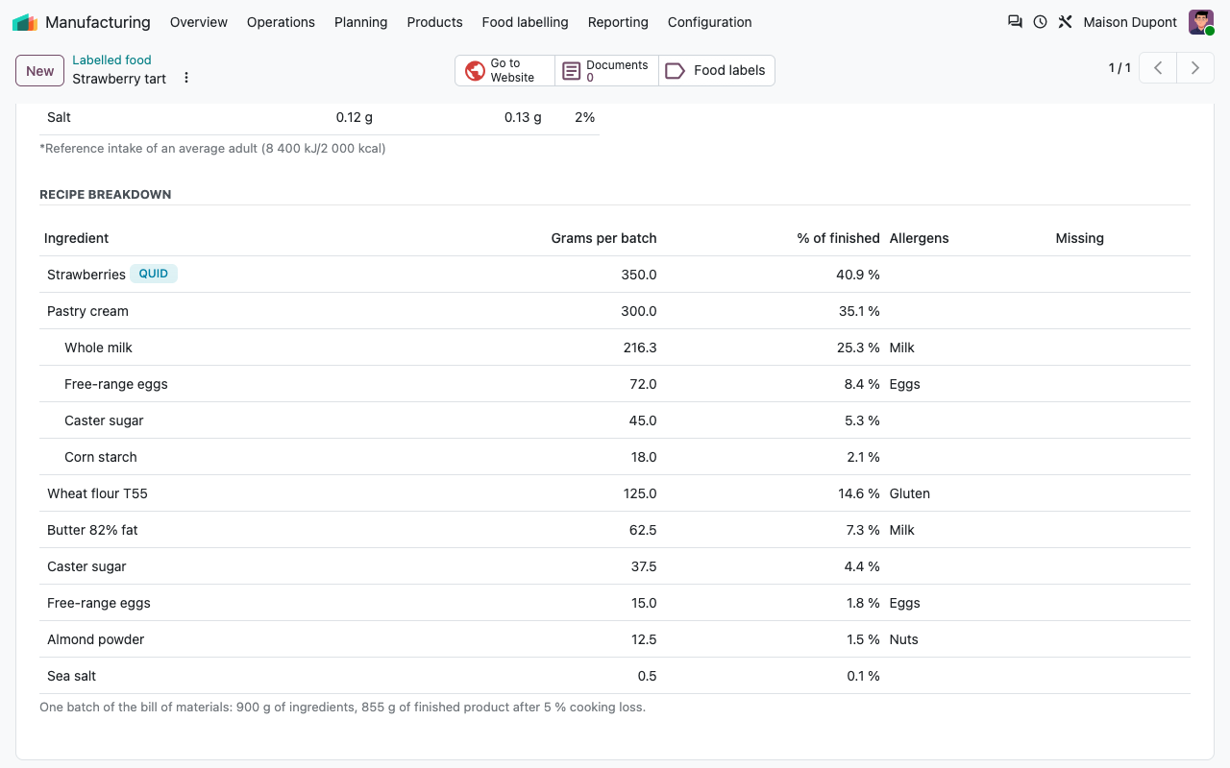Click the Nuts allergen cell
The image size is (1230, 768).
tap(904, 639)
